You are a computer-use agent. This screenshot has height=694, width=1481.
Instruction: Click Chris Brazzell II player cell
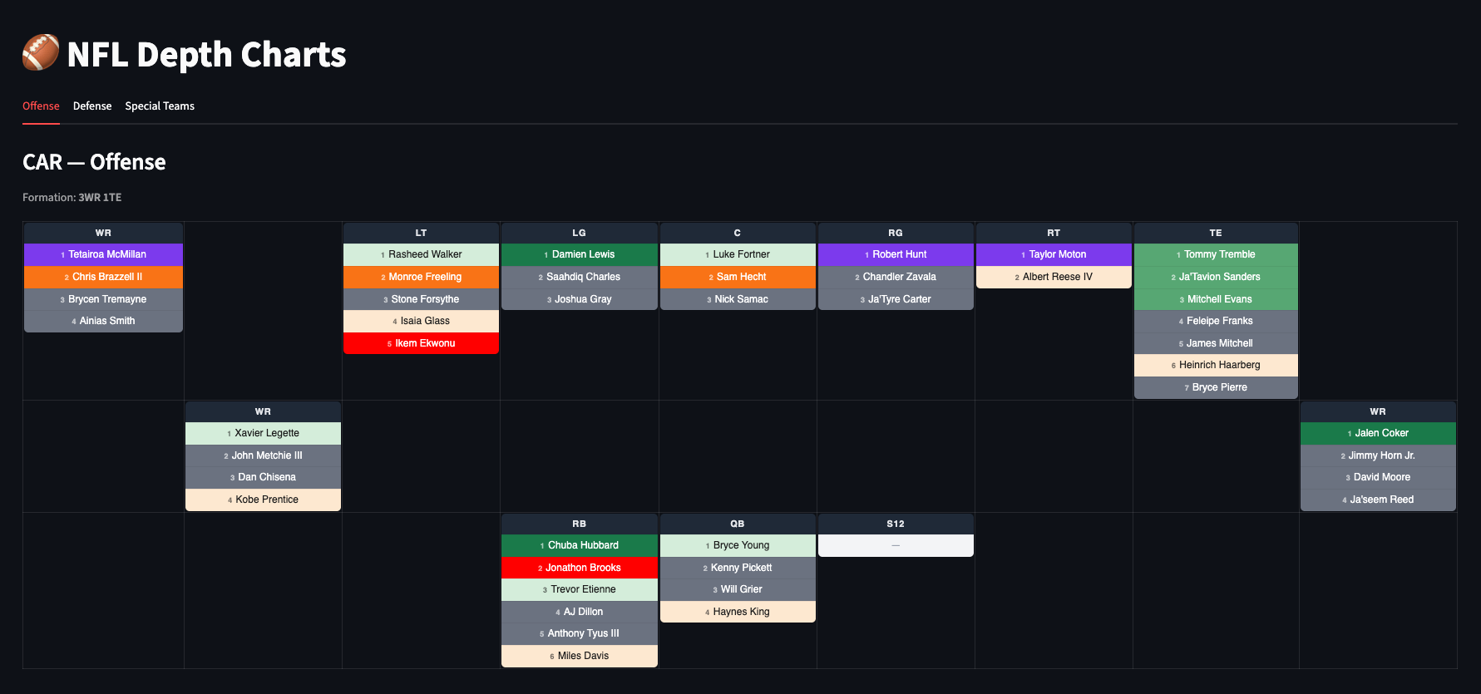tap(103, 277)
